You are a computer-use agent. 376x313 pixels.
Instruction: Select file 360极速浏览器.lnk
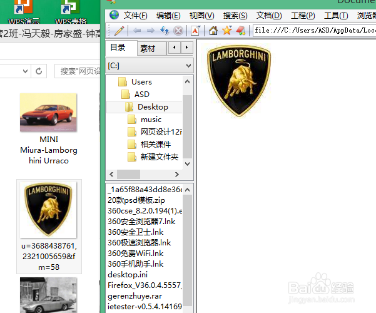click(x=140, y=243)
